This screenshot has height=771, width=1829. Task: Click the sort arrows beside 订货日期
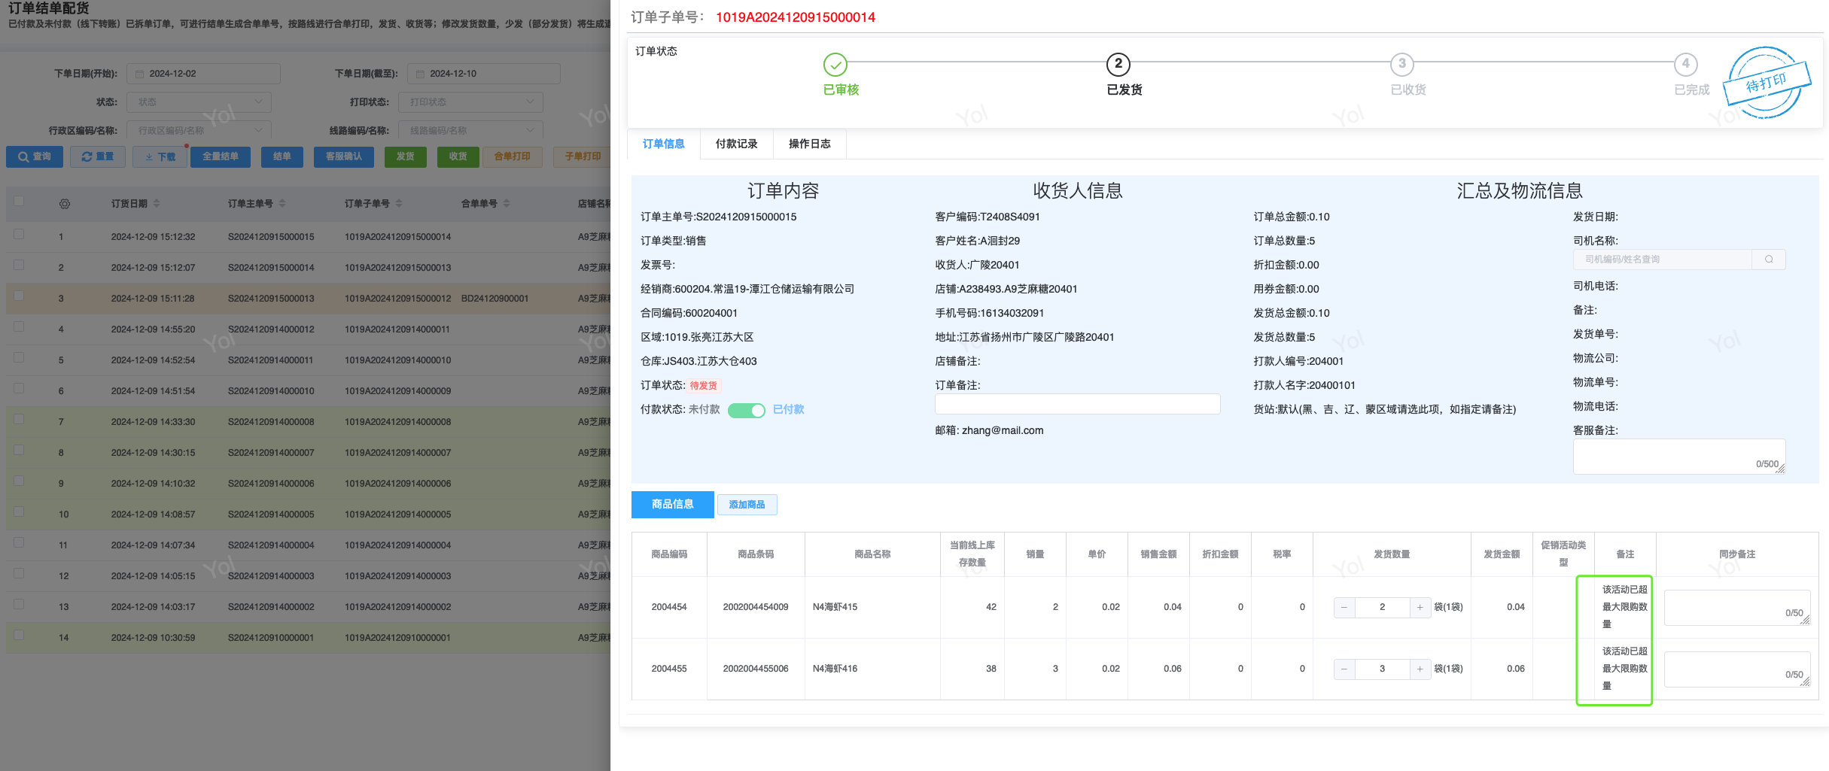tap(157, 204)
